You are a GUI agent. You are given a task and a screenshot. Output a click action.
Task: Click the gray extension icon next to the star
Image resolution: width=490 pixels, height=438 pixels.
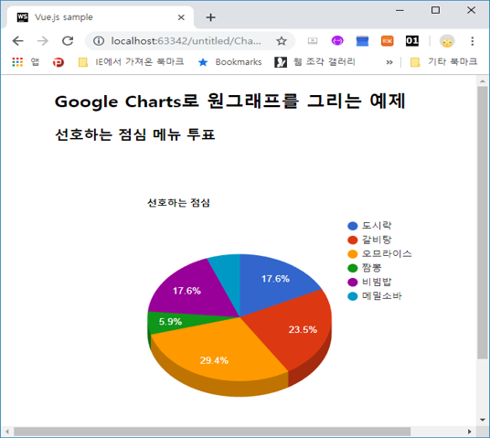point(313,41)
